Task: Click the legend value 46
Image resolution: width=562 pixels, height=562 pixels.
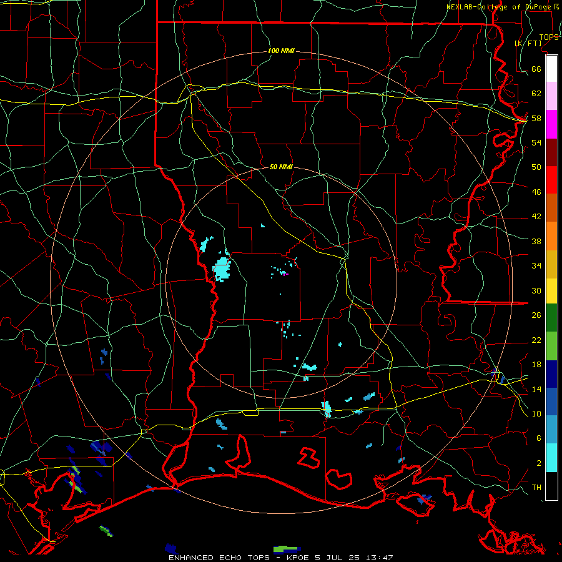Action: point(536,192)
